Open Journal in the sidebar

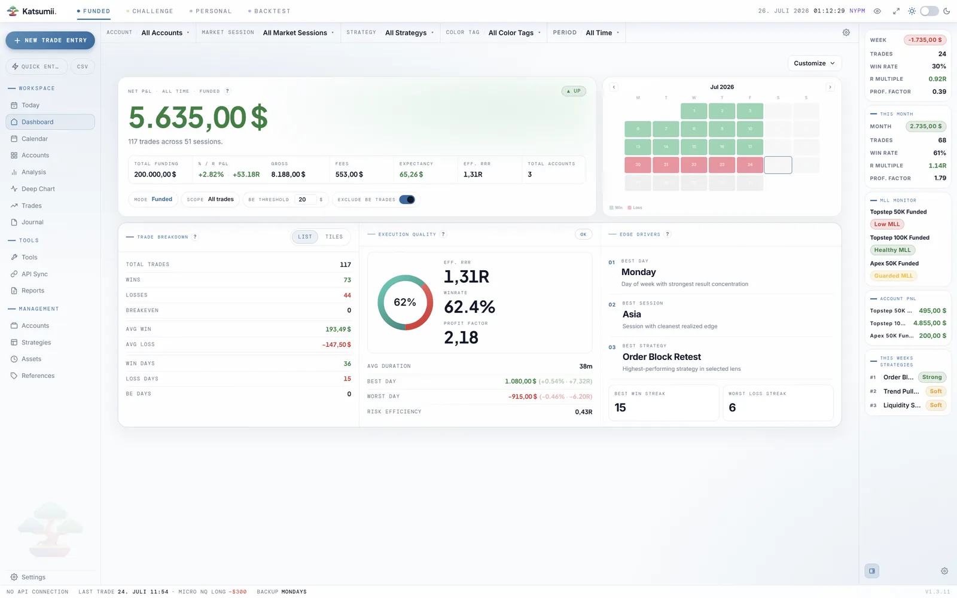(x=50, y=222)
